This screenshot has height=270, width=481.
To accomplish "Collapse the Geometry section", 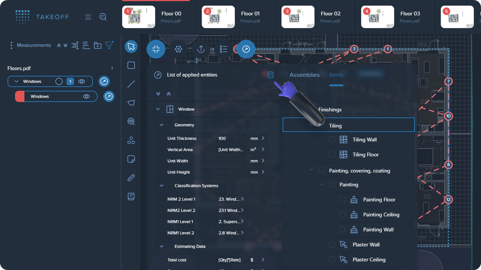I will (x=162, y=125).
